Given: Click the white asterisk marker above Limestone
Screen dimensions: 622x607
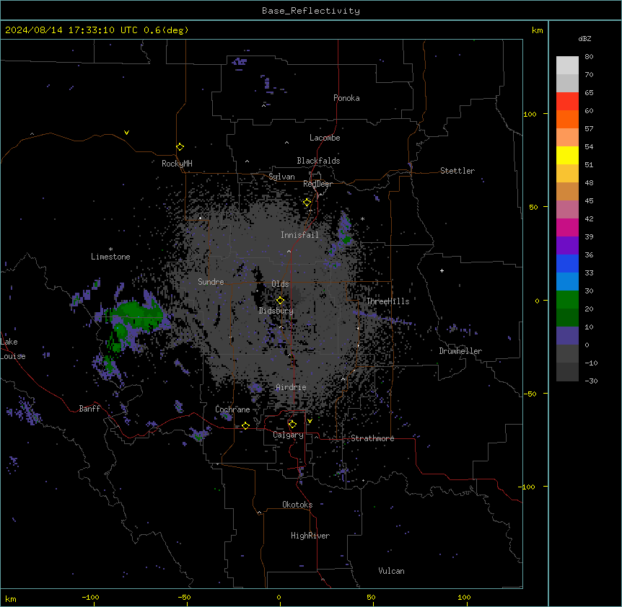Looking at the screenshot, I should coord(110,249).
